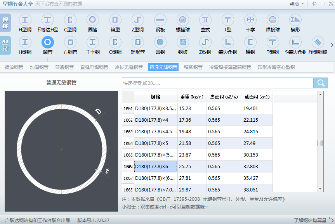Open the 精密钢管 tab
This screenshot has height=224, width=335.
click(193, 67)
